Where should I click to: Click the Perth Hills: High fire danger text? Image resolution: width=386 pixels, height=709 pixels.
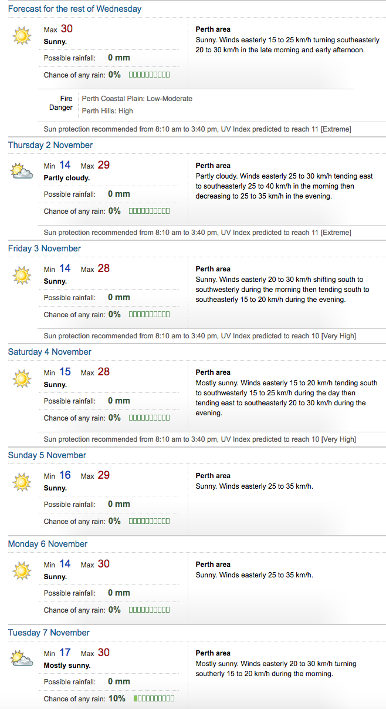[x=107, y=110]
